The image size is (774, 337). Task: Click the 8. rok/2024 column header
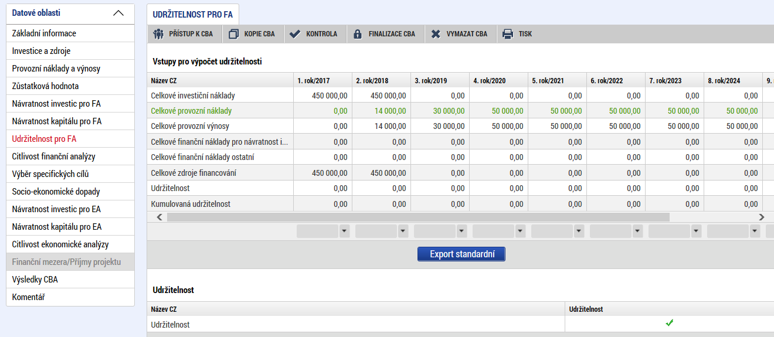coord(733,80)
